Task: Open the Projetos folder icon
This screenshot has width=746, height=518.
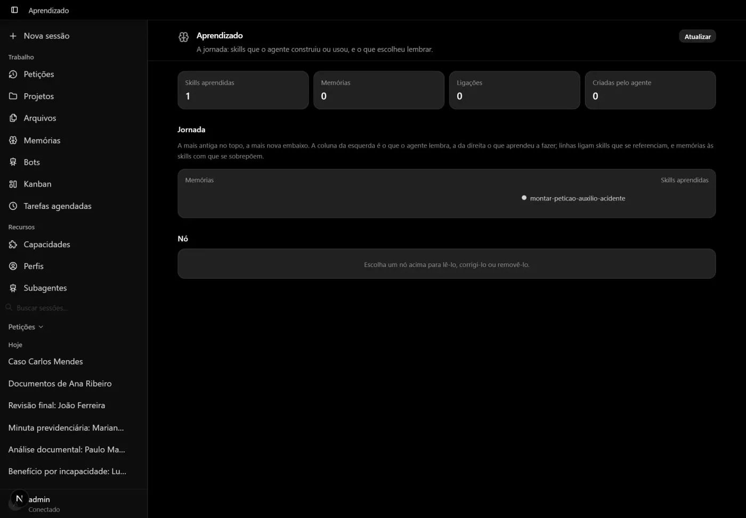Action: click(13, 96)
